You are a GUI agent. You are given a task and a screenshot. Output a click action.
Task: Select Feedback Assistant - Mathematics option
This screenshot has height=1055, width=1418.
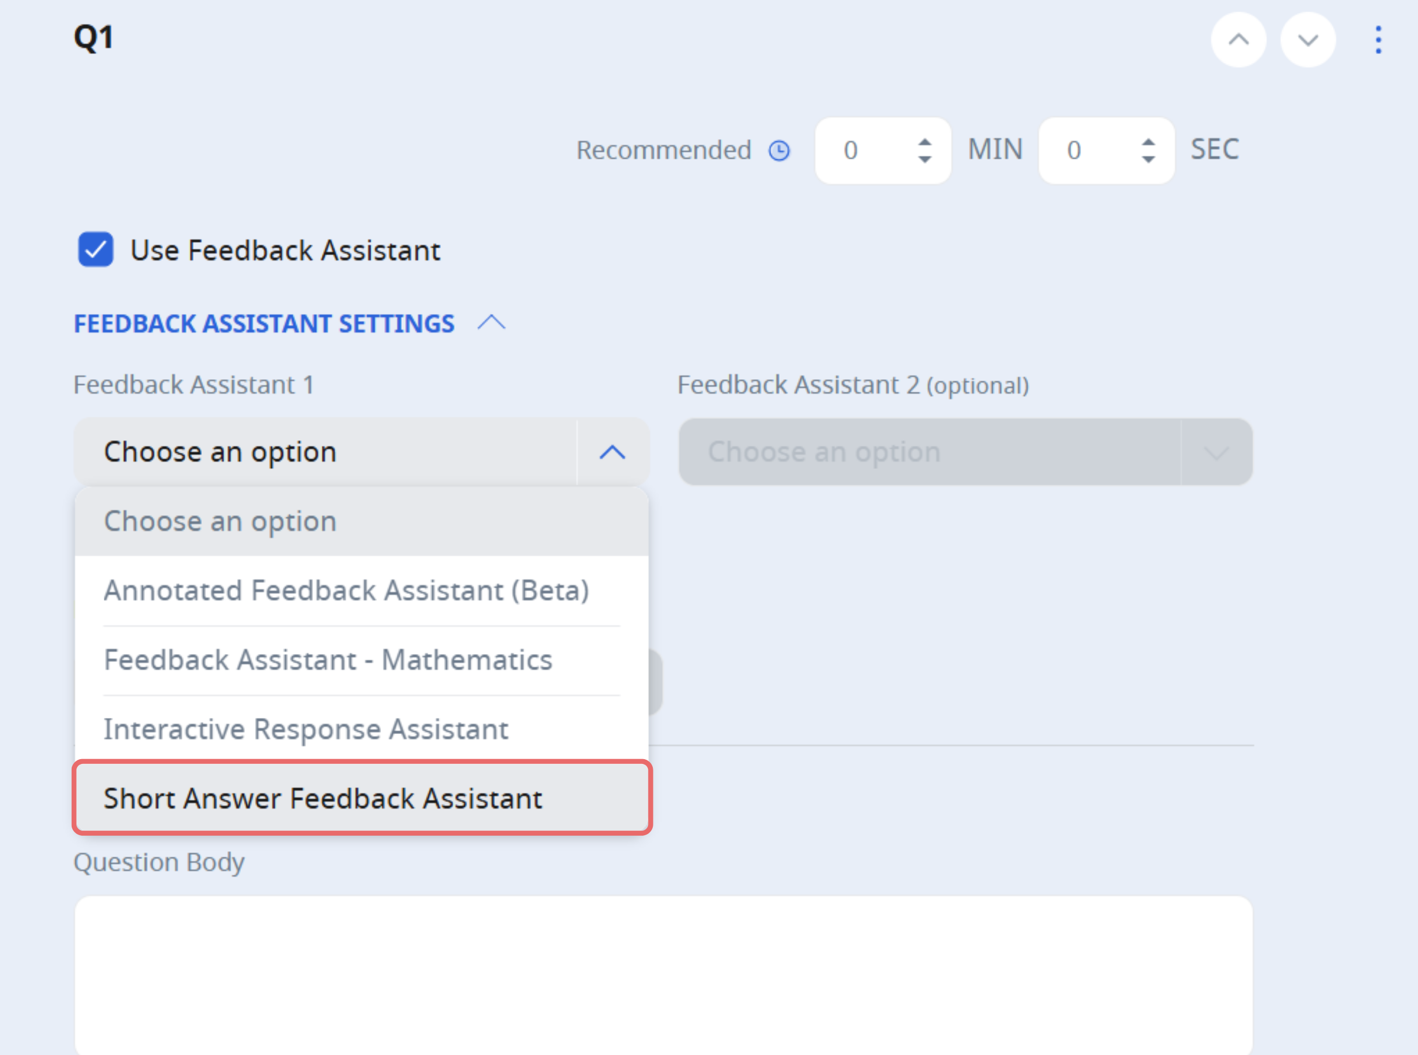click(362, 660)
